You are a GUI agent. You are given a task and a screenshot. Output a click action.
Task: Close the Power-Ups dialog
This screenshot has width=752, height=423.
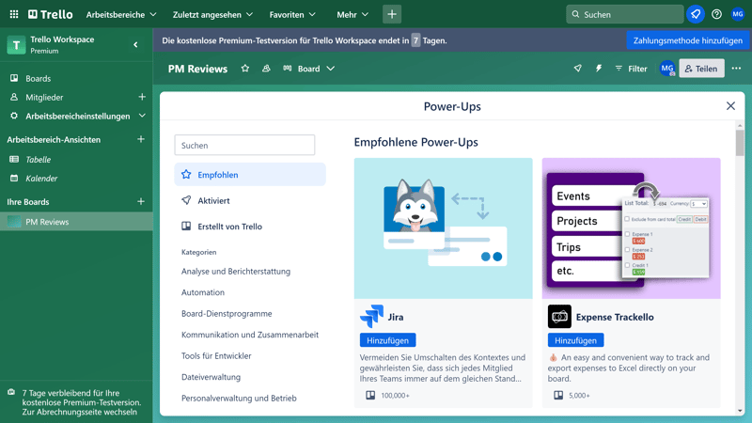pos(730,106)
